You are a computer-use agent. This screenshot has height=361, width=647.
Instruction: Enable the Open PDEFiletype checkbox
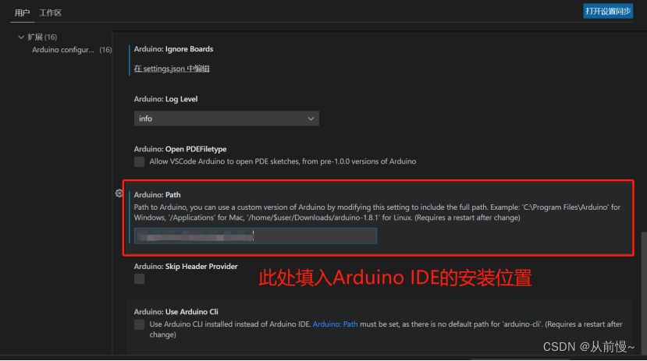[x=140, y=161]
